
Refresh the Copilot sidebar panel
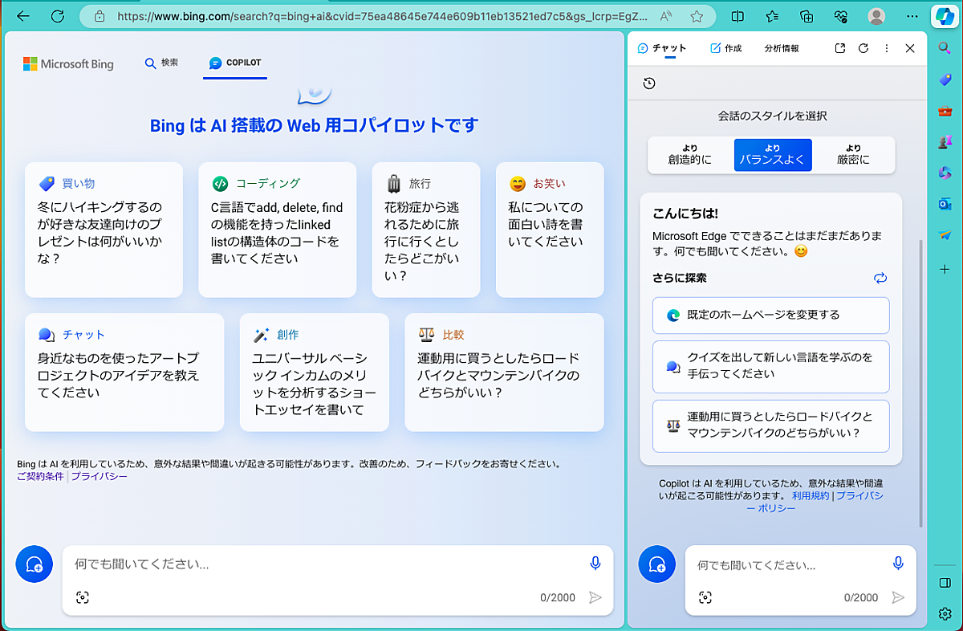(x=863, y=48)
